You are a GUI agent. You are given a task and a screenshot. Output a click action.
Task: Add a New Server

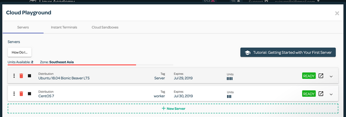point(173,109)
